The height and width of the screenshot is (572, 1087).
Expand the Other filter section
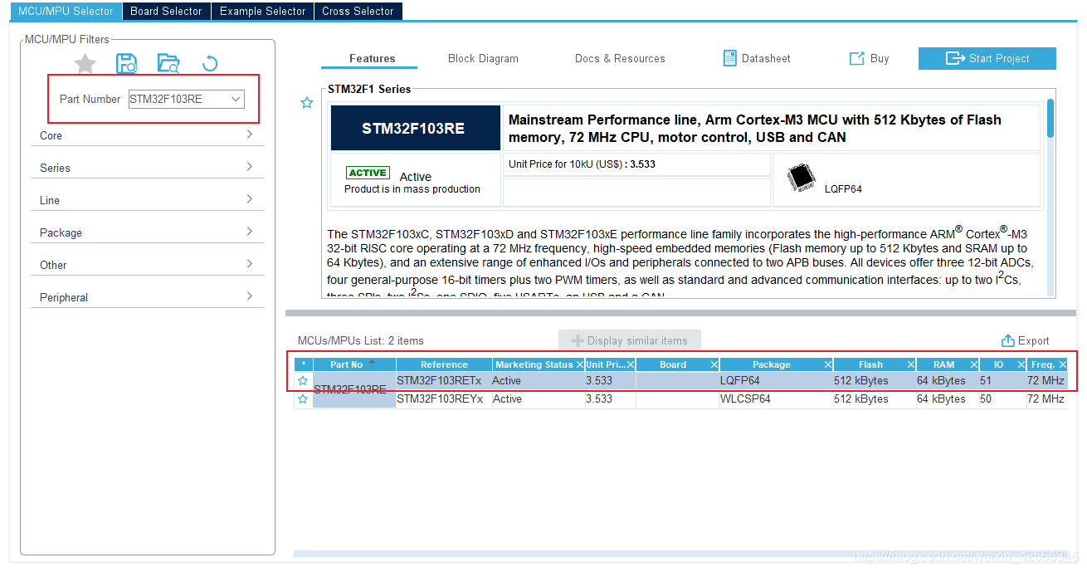(148, 265)
